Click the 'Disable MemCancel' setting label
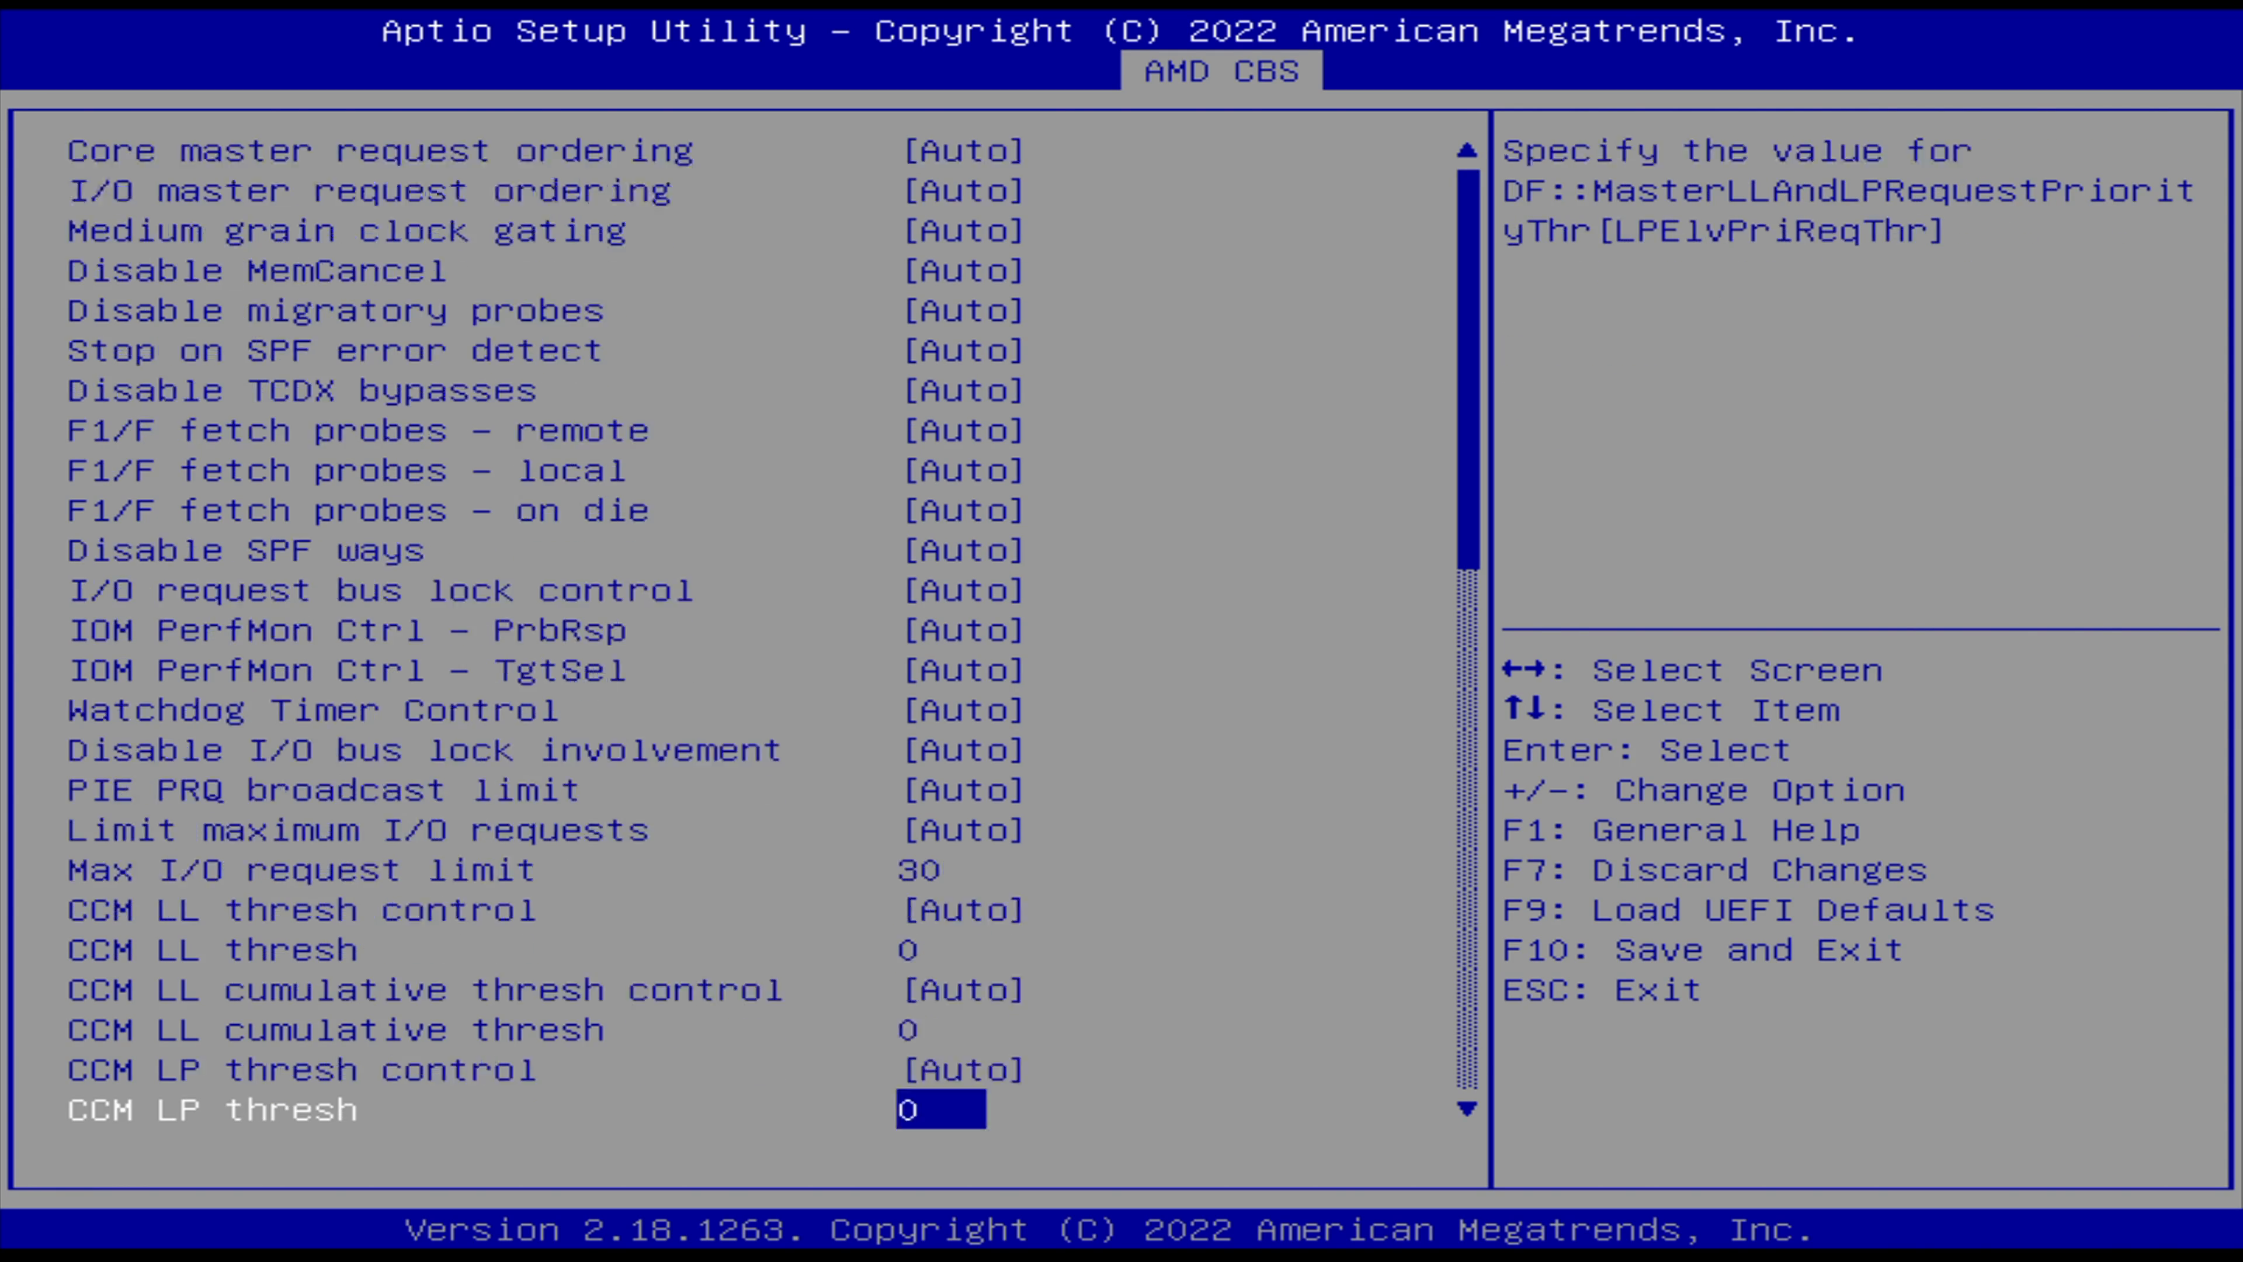The image size is (2243, 1262). [257, 271]
